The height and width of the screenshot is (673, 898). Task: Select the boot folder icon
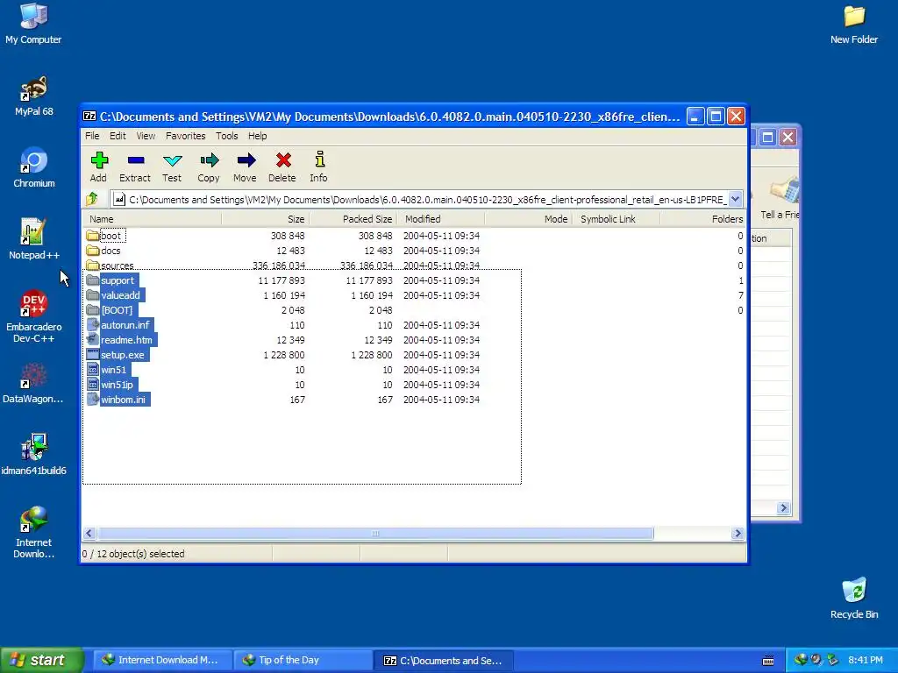[93, 236]
